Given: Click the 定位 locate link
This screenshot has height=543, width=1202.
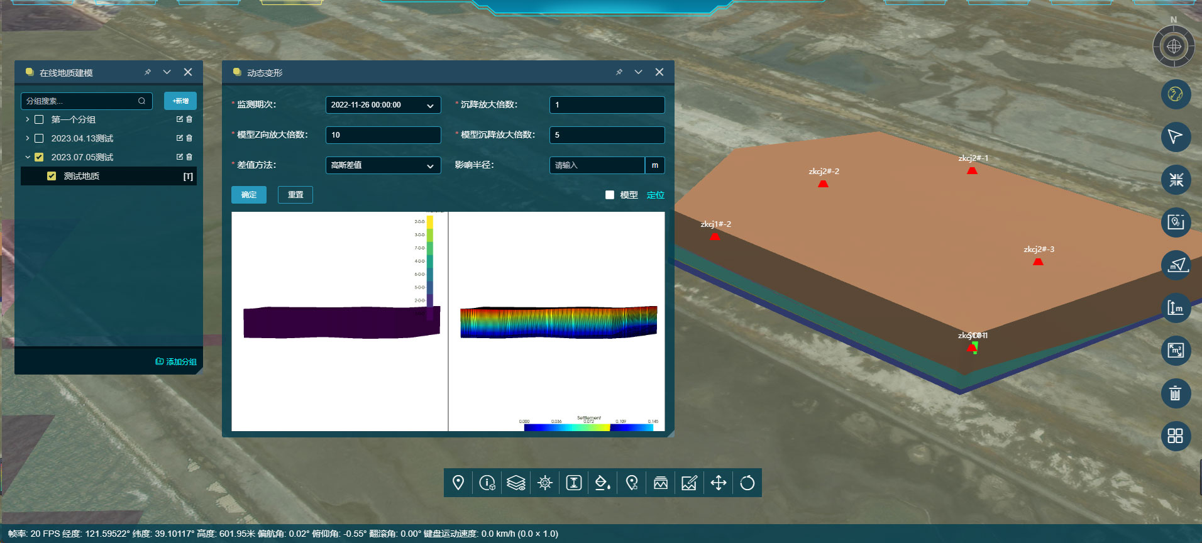Looking at the screenshot, I should click(655, 195).
